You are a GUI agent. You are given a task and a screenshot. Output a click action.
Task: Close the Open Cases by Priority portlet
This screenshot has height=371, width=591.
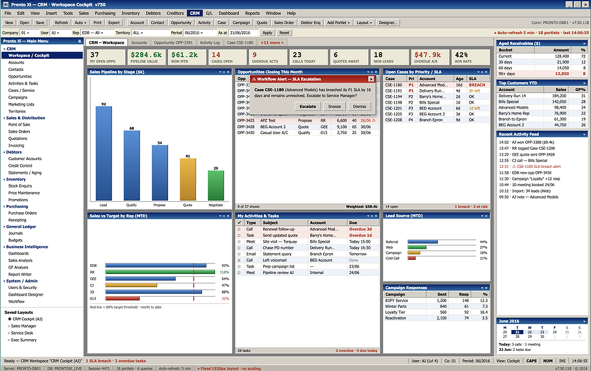[x=486, y=72]
